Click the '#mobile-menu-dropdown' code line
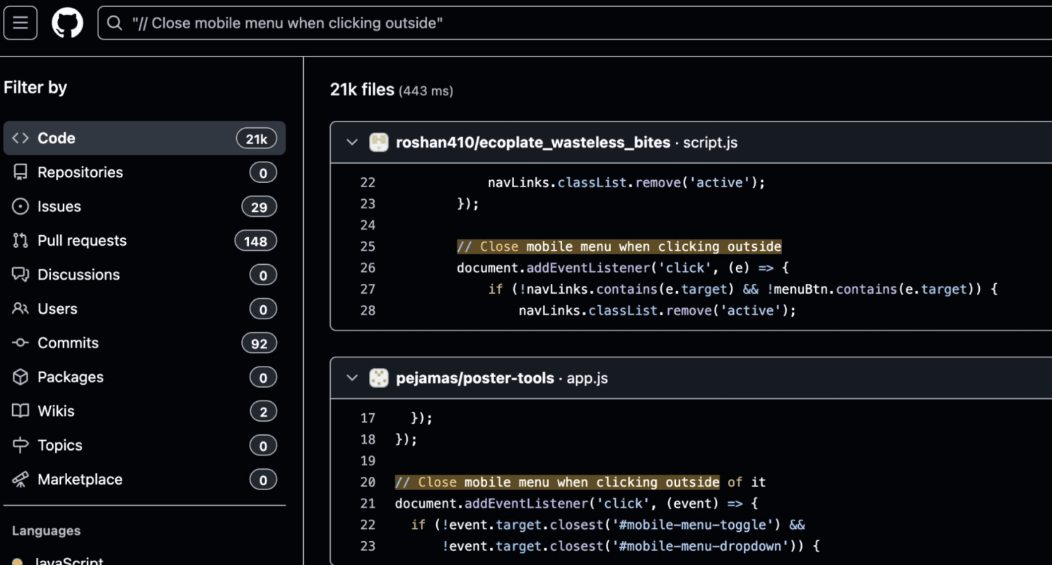This screenshot has width=1052, height=565. click(x=631, y=546)
